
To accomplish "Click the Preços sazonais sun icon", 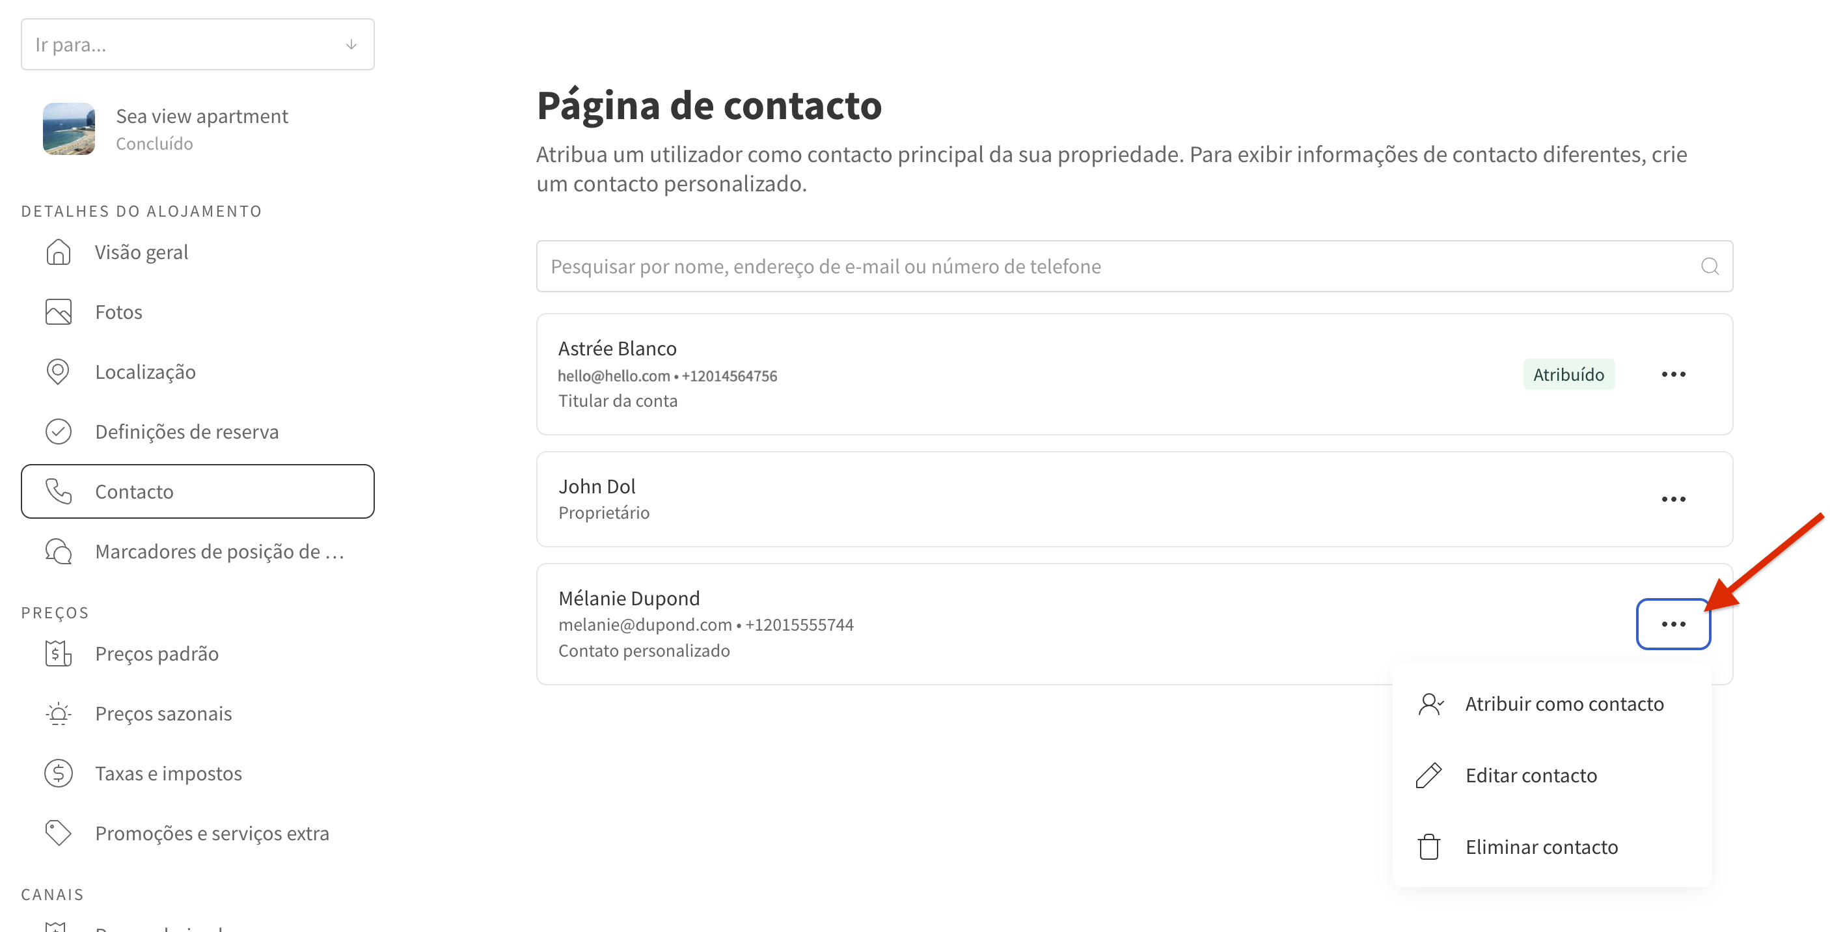I will click(x=59, y=713).
